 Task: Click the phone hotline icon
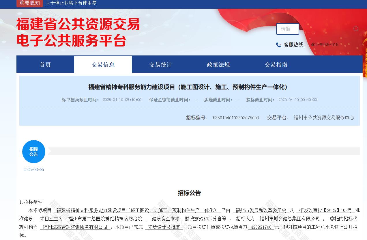[278, 45]
